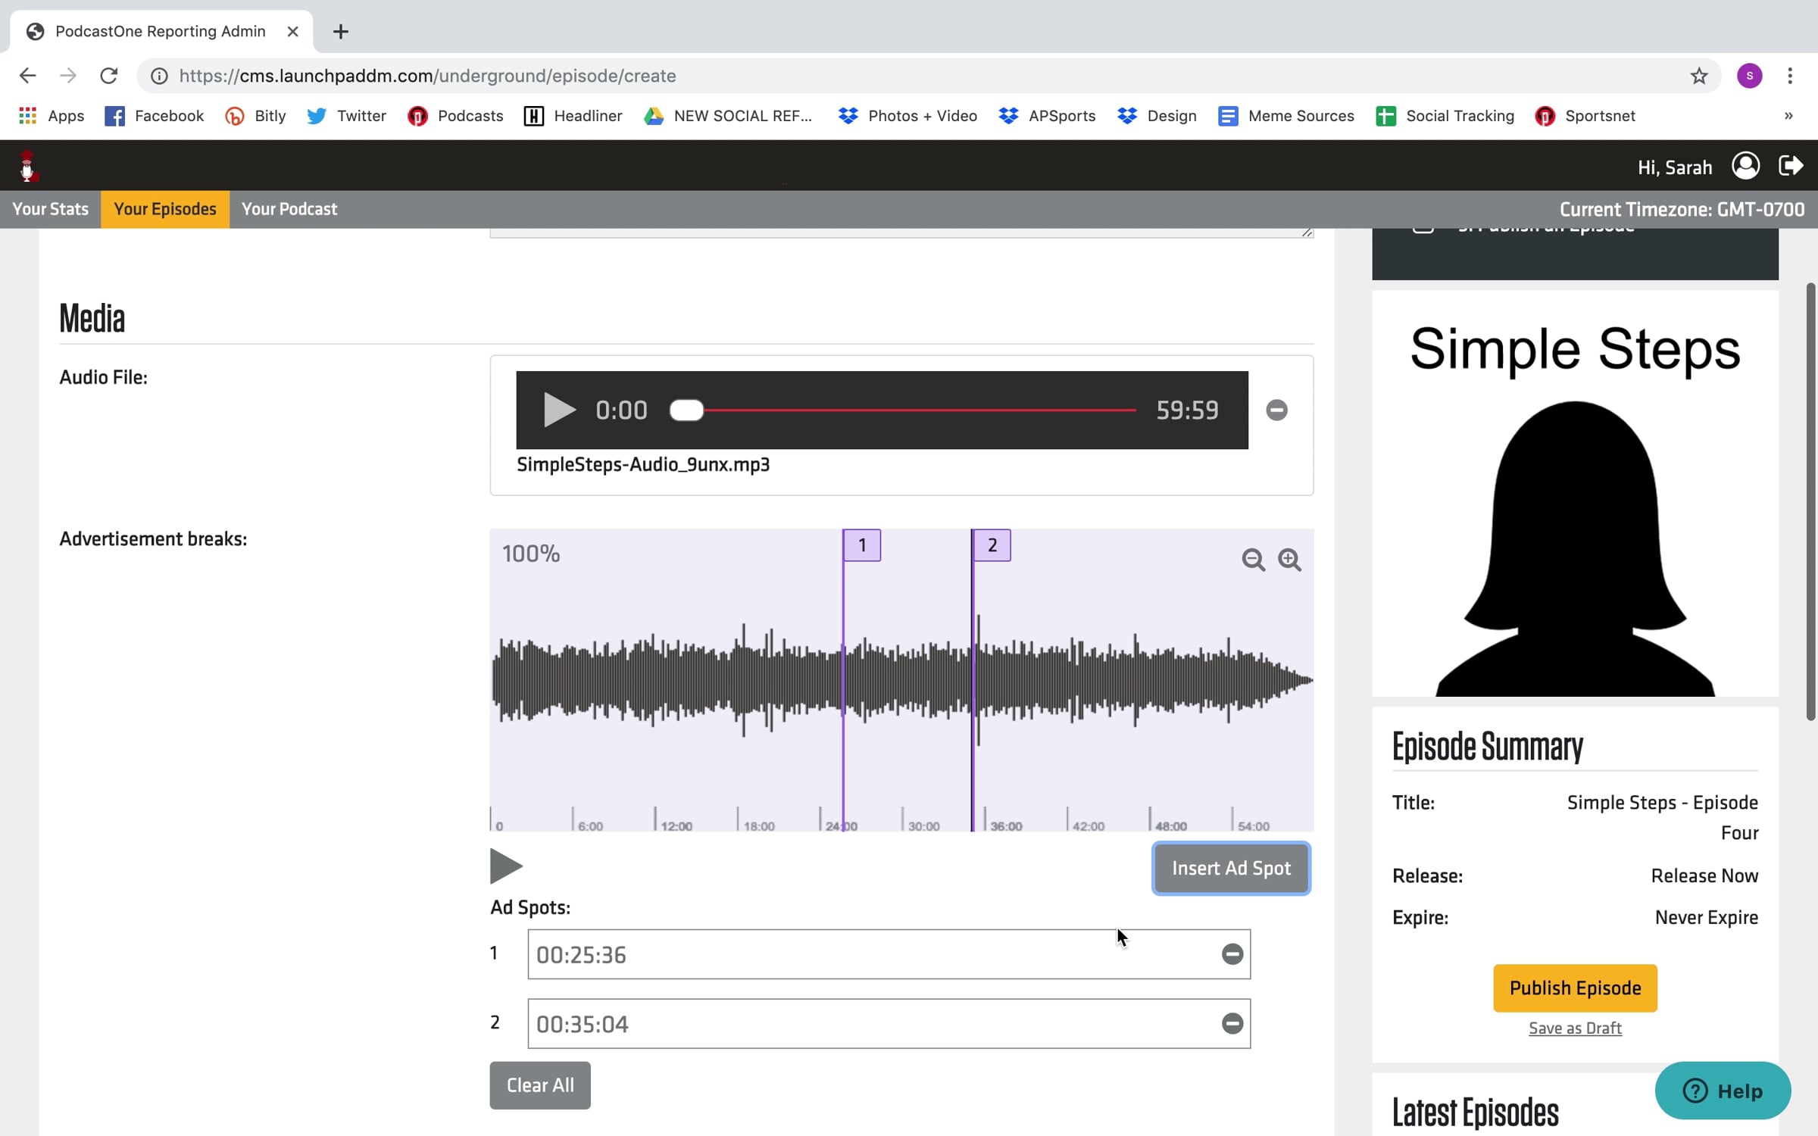Play the audio file preview
The image size is (1818, 1136).
[559, 410]
